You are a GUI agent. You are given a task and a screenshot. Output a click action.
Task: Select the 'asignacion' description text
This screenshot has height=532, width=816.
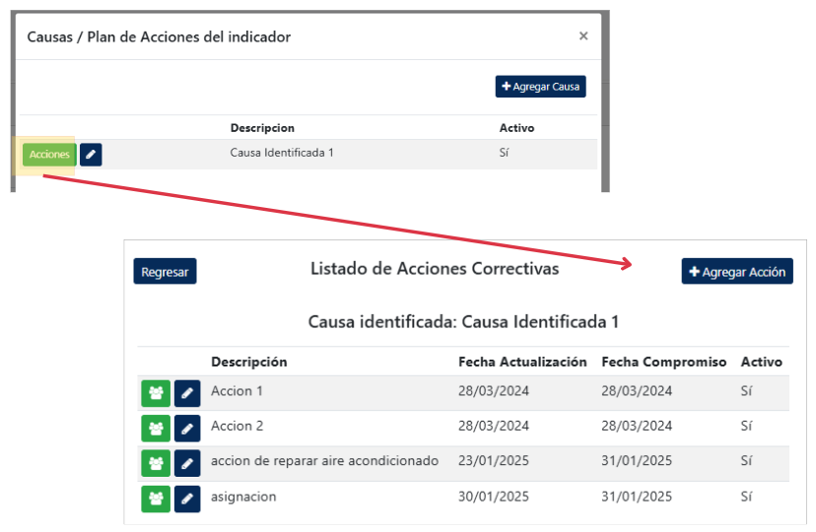(x=243, y=497)
